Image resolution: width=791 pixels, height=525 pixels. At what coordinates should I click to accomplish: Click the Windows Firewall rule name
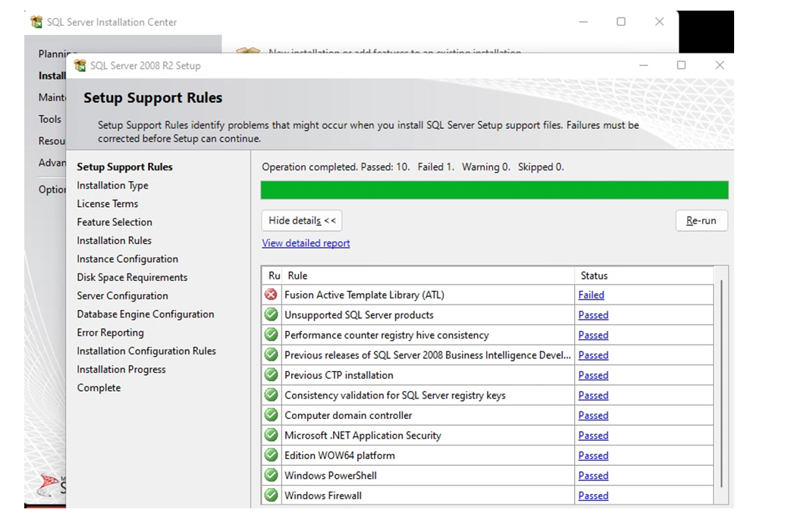pos(323,495)
